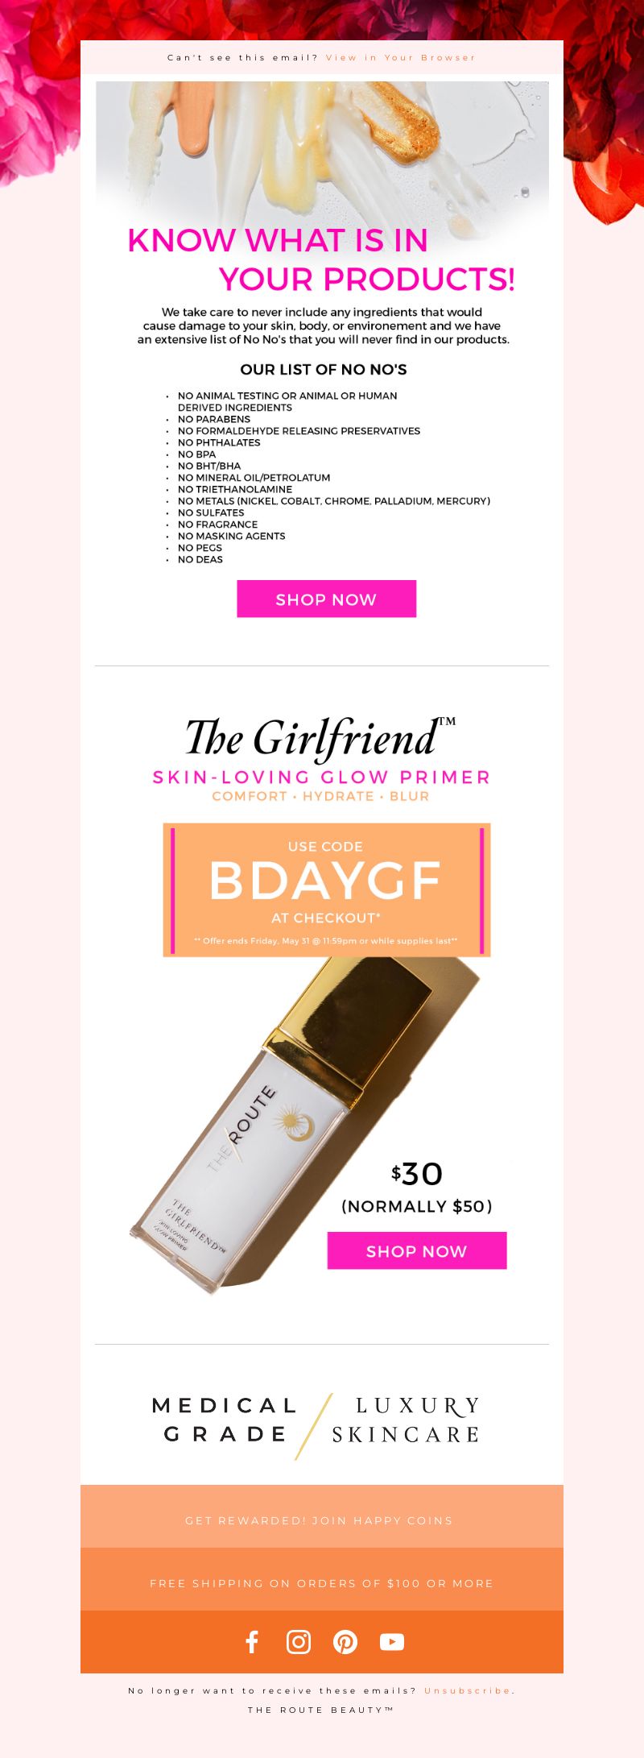
Task: Click the $30 price text
Action: [417, 1174]
